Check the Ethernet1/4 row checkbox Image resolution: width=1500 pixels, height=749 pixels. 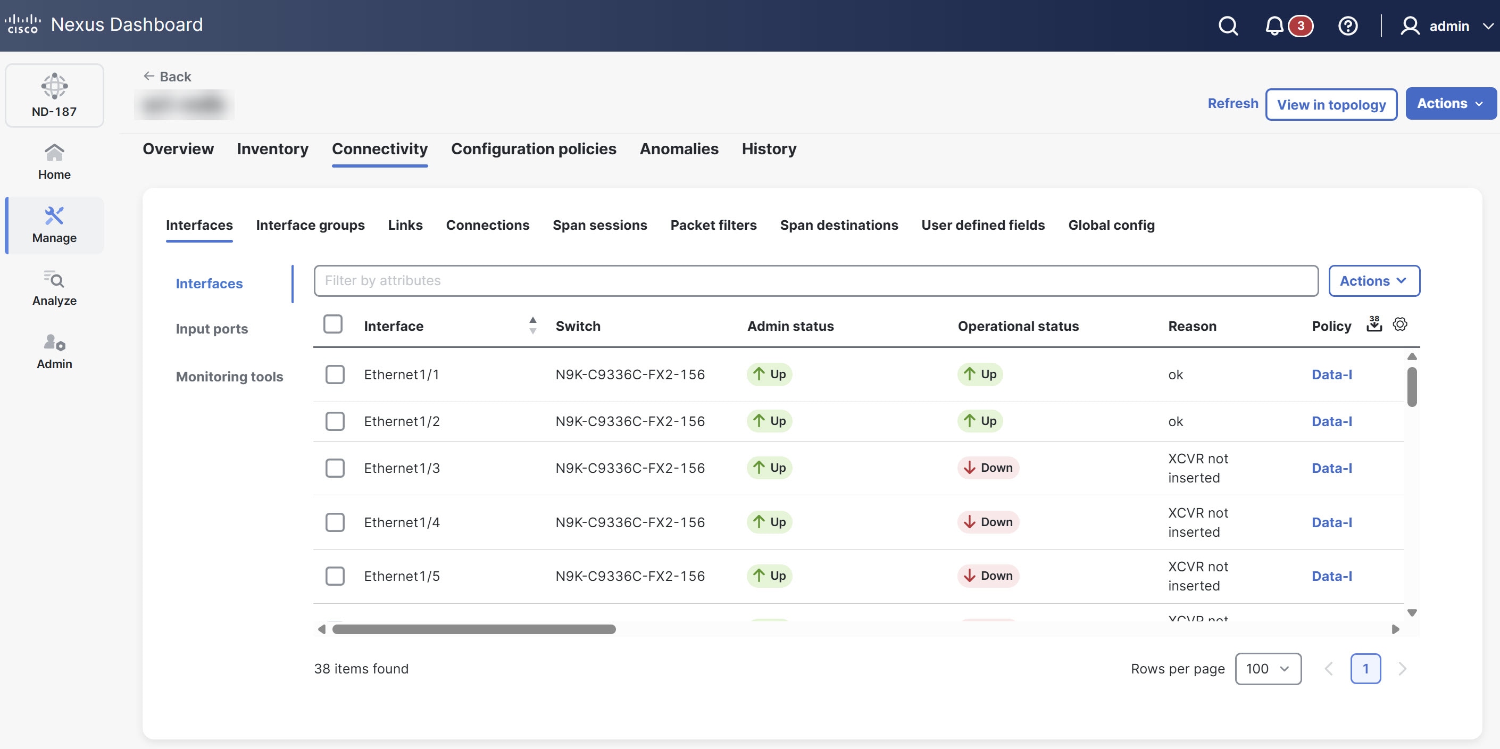pyautogui.click(x=335, y=522)
